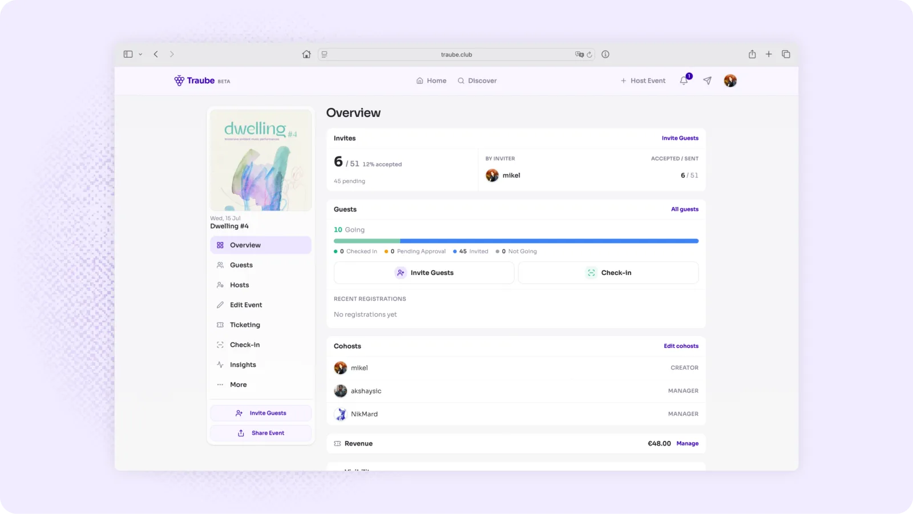
Task: Open sidebar options dropdown chevron
Action: [x=140, y=54]
